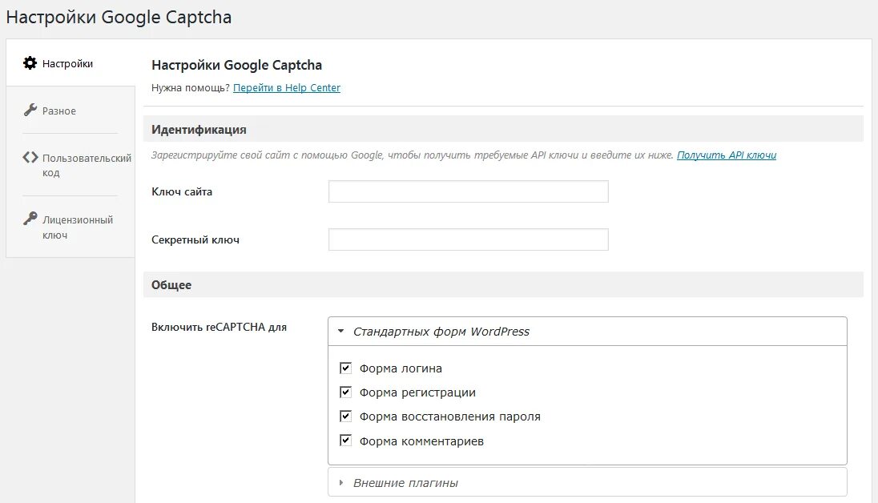Click the code brackets icon for Пользовательский код

pyautogui.click(x=30, y=158)
